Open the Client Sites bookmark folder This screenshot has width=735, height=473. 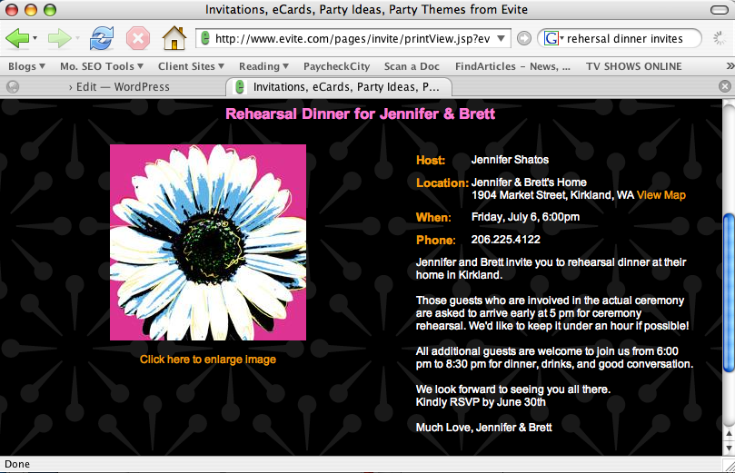pyautogui.click(x=192, y=66)
